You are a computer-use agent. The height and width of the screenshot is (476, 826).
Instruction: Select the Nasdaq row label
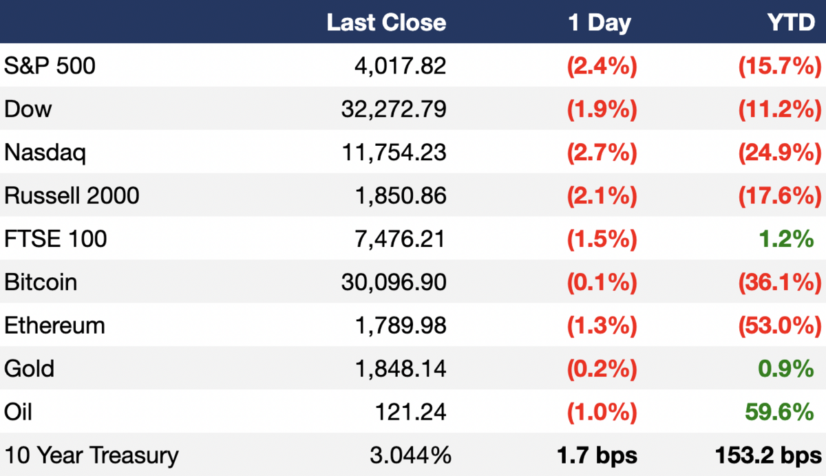[x=45, y=152]
